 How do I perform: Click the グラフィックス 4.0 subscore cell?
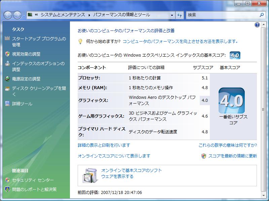point(205,100)
